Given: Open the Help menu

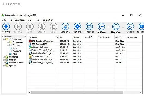Looking at the screenshot, I should pos(37,20).
